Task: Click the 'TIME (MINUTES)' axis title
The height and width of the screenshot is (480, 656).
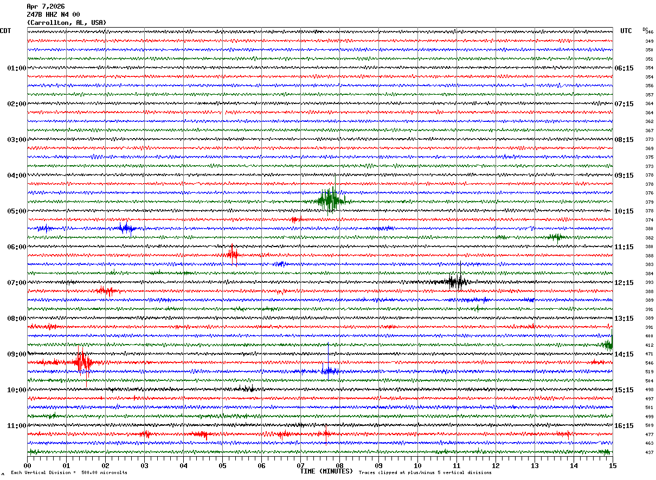Action: click(x=326, y=471)
